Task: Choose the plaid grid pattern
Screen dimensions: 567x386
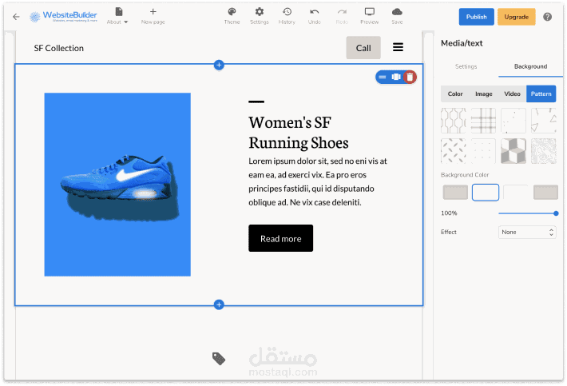Action: (x=483, y=121)
